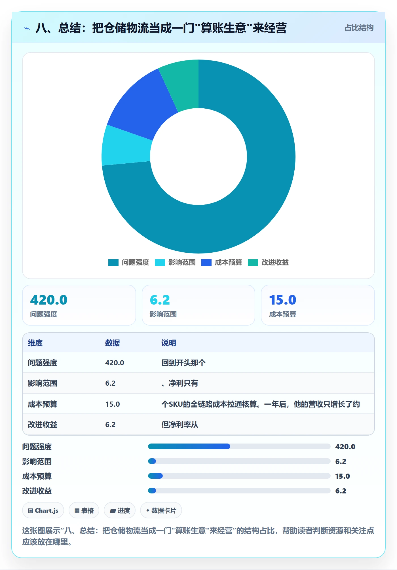Screen dimensions: 397x570
Task: Click the blue 成本预算 donut segment
Action: pos(143,105)
